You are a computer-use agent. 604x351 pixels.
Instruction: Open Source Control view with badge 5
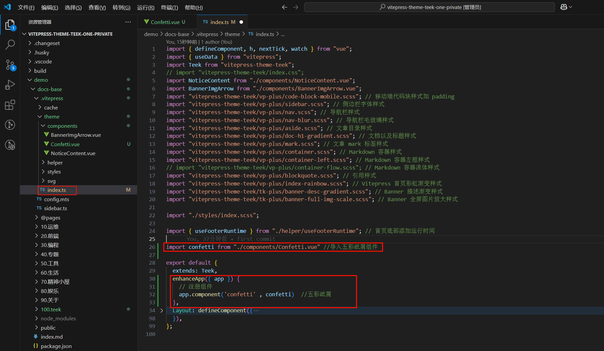pos(10,65)
